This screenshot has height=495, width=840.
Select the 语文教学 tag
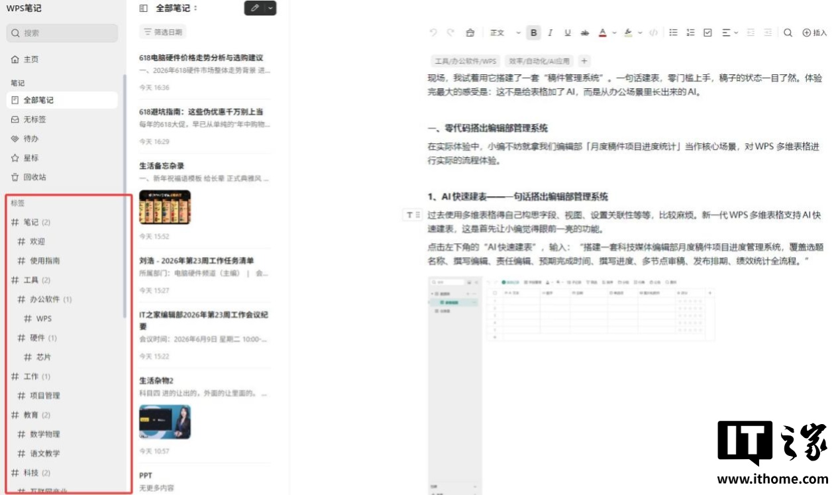click(38, 453)
